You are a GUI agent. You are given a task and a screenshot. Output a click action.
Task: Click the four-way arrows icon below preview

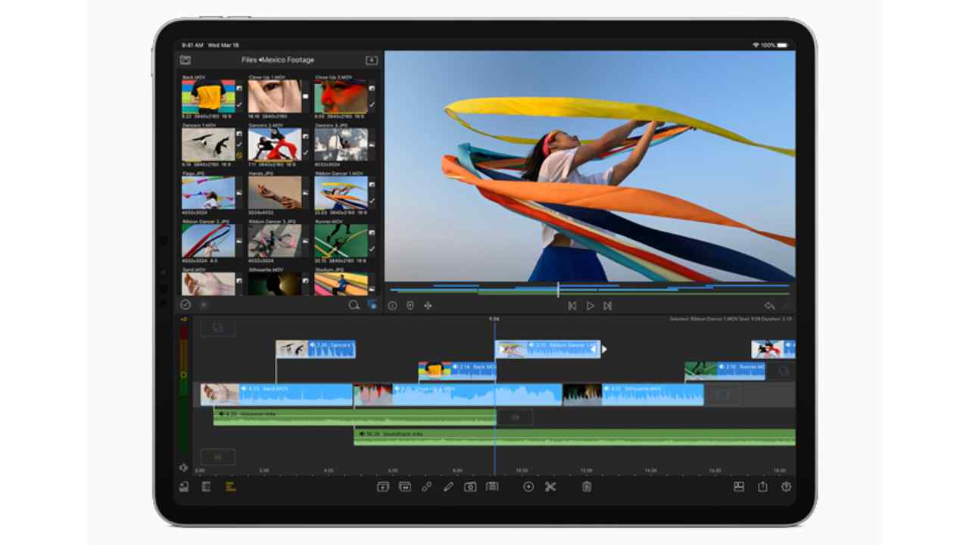428,306
